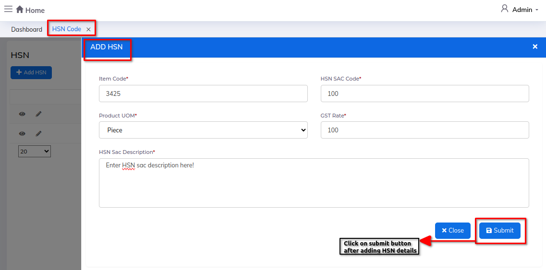This screenshot has height=270, width=546.
Task: Open the Product UOM Piece dropdown
Action: pyautogui.click(x=203, y=130)
